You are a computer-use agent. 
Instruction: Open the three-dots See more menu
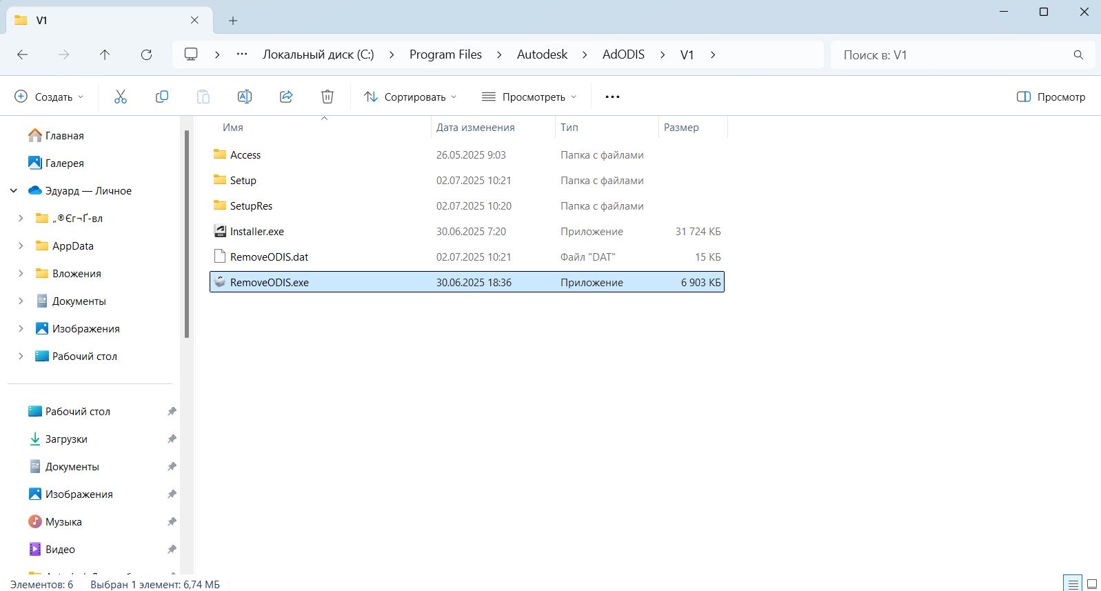pos(612,97)
